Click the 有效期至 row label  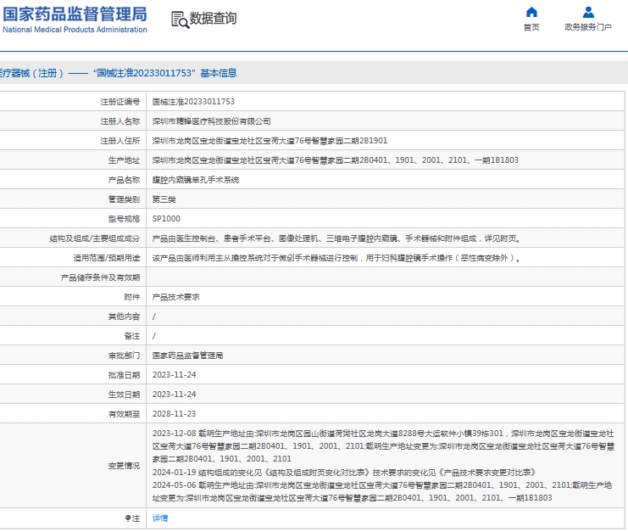point(124,414)
